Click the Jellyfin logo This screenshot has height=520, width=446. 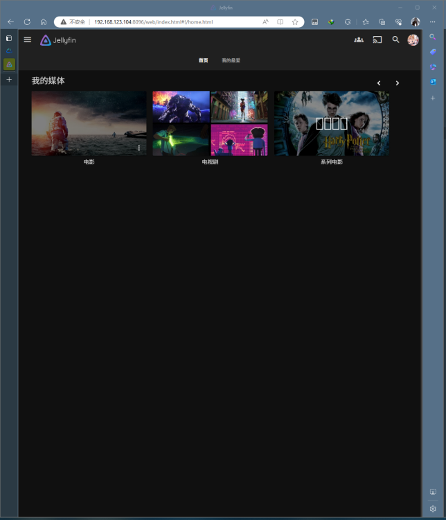[58, 40]
